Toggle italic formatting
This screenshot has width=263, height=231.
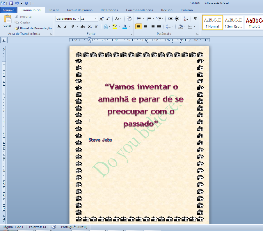[x=65, y=26]
